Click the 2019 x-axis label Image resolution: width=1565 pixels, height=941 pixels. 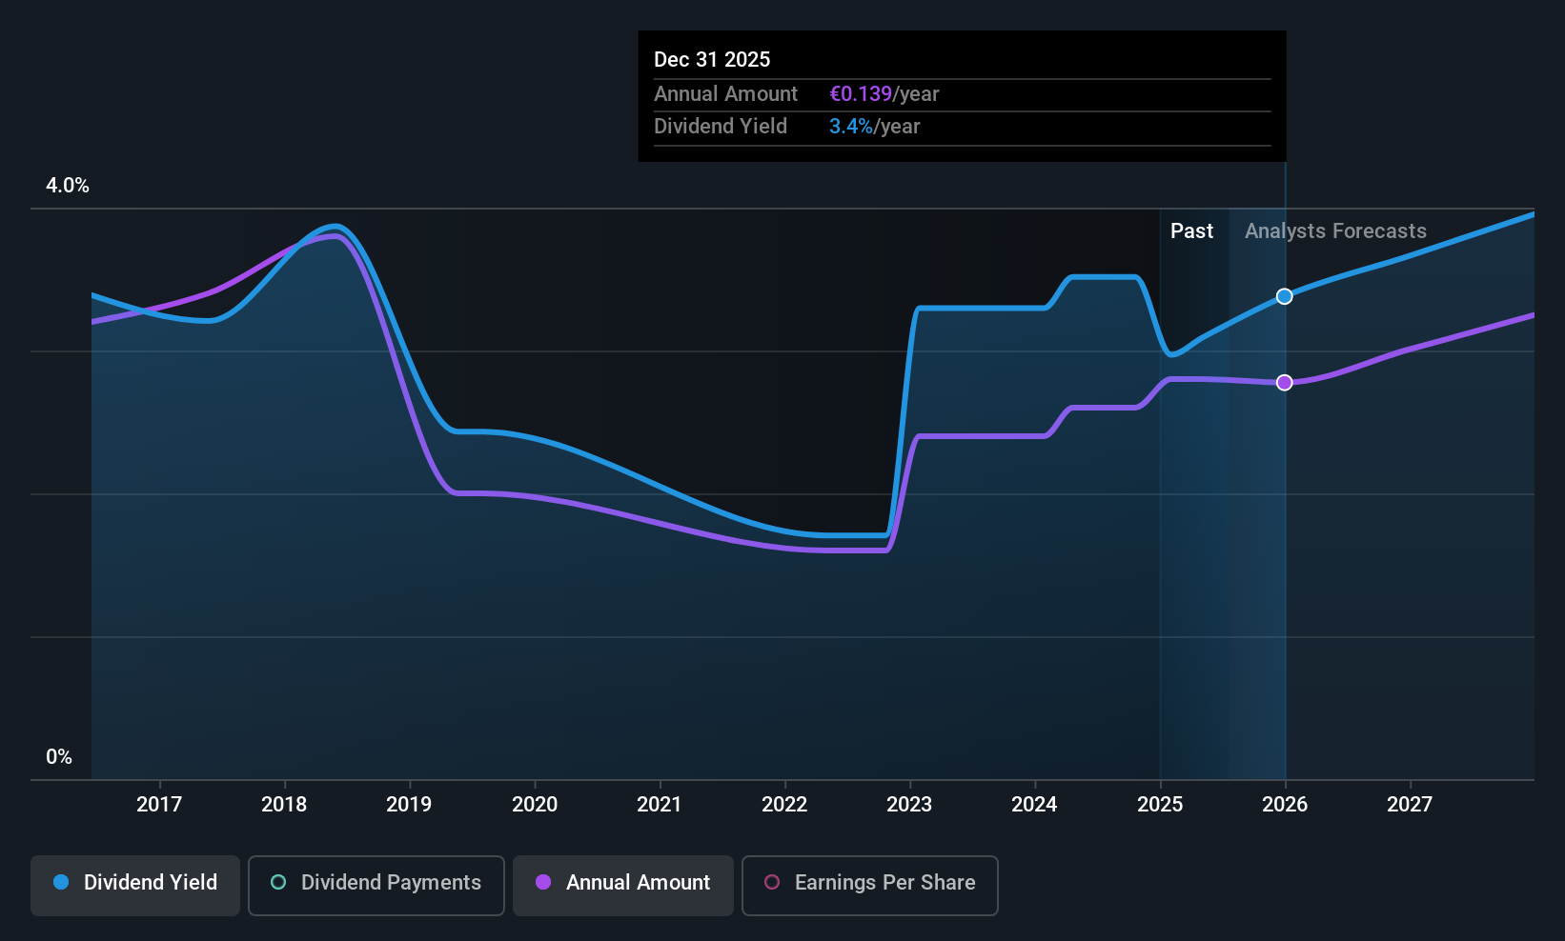coord(409,805)
